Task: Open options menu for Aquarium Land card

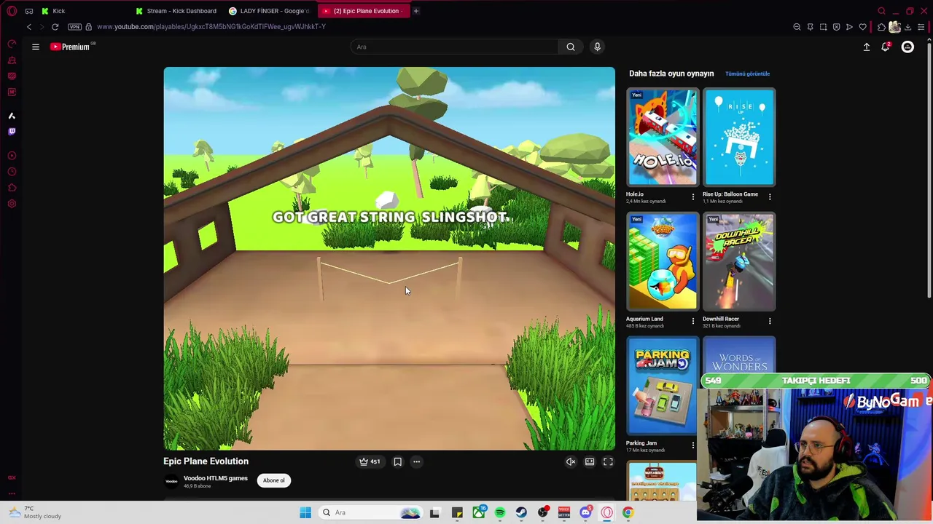Action: click(693, 321)
